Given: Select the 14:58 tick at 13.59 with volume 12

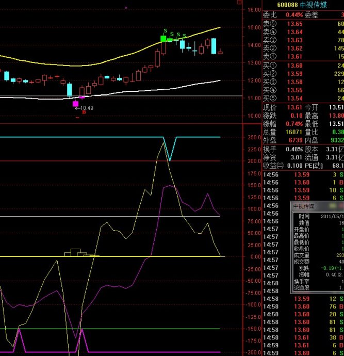Looking at the screenshot, I should pos(303,299).
